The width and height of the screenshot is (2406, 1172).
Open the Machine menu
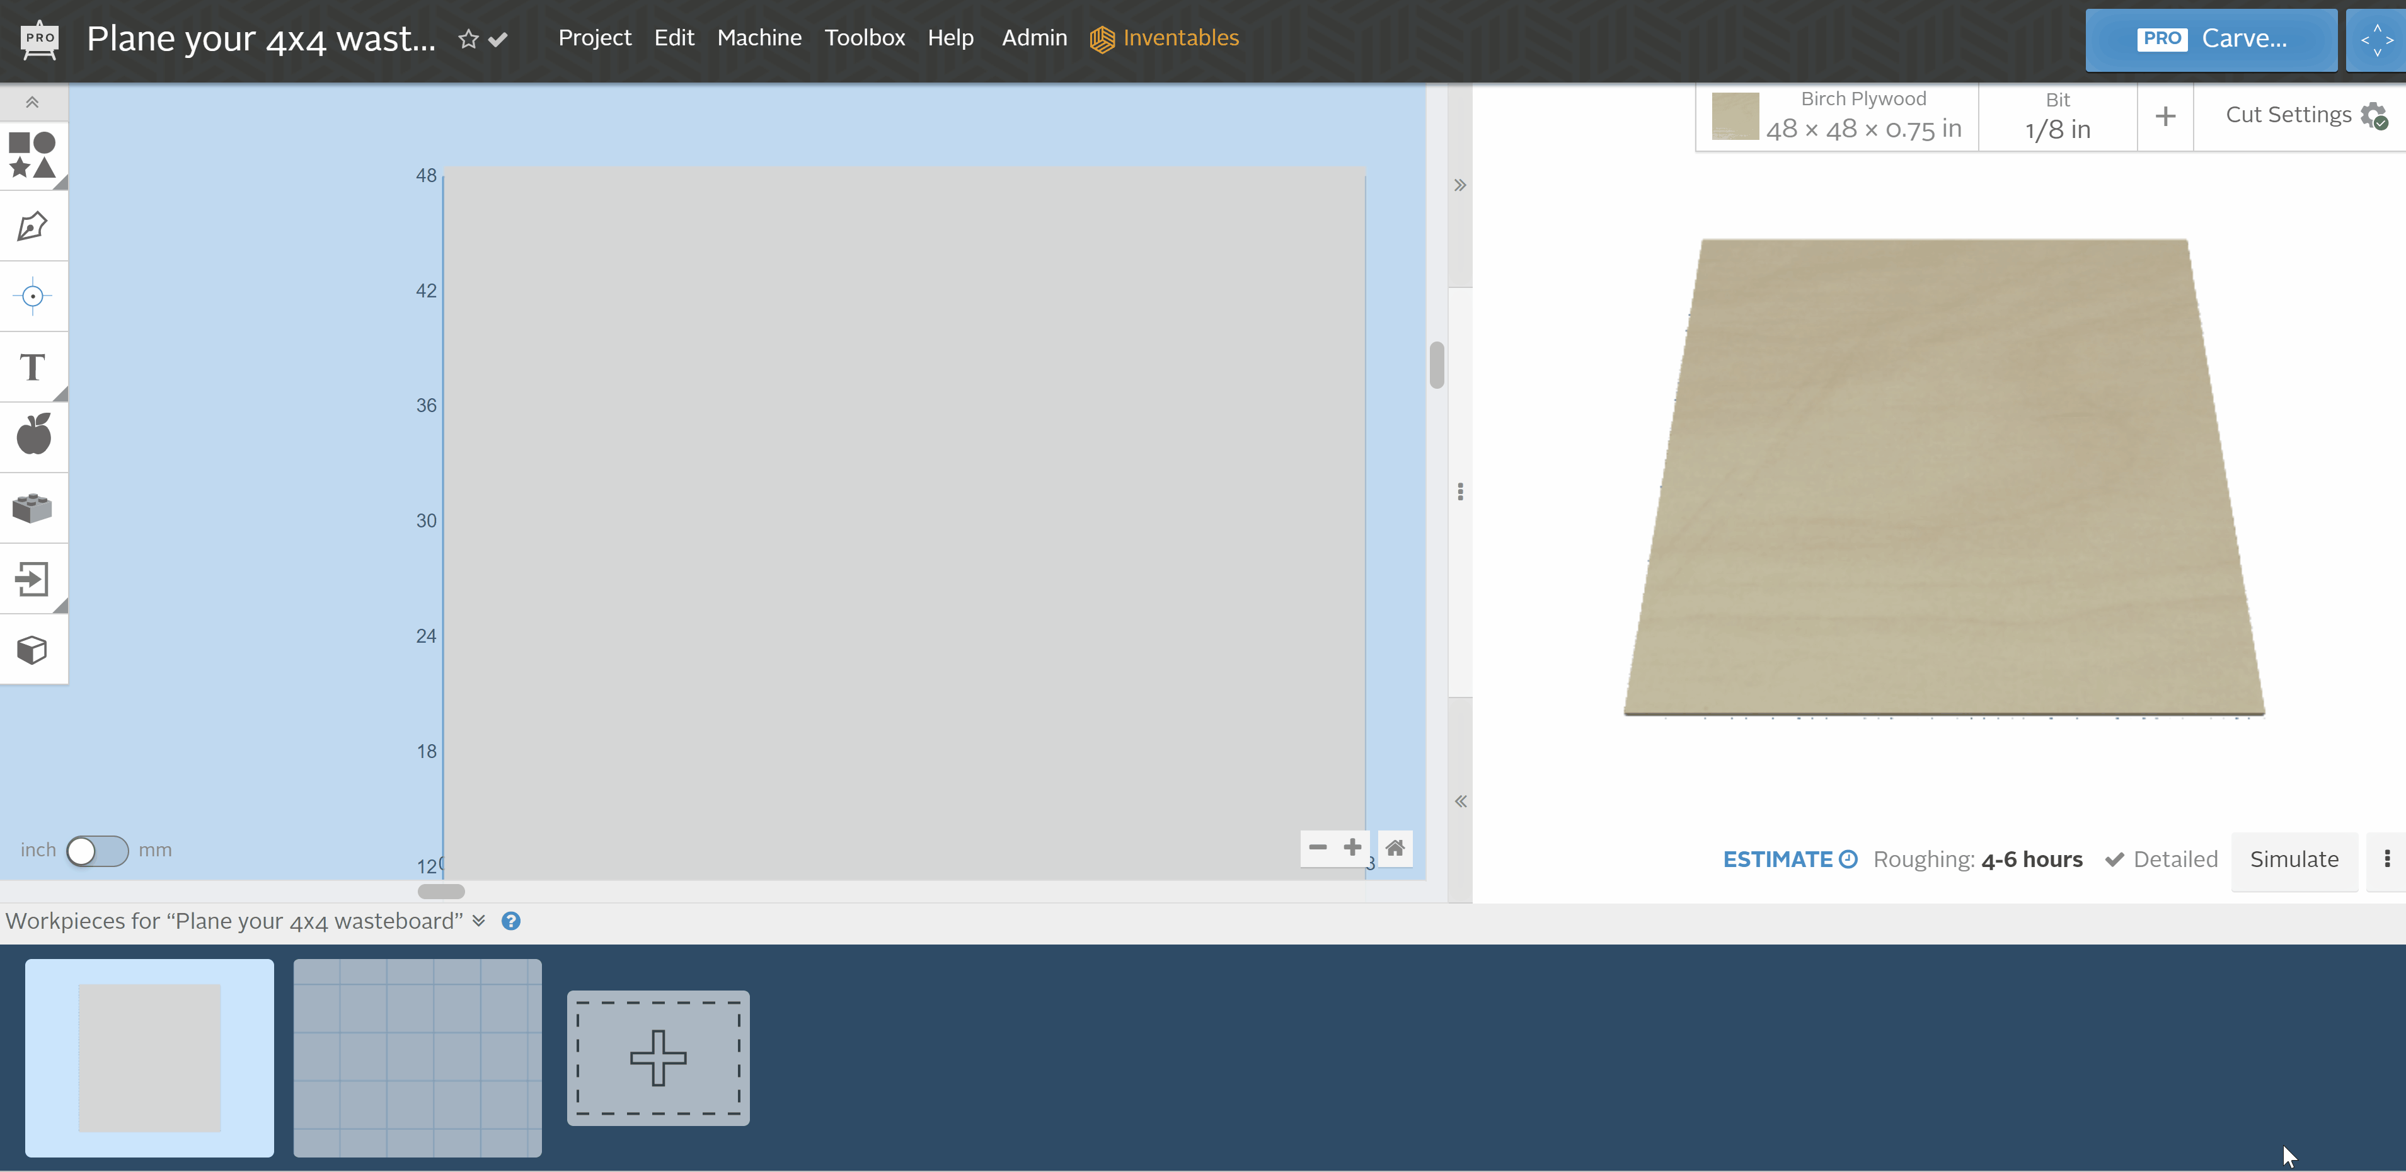click(759, 37)
